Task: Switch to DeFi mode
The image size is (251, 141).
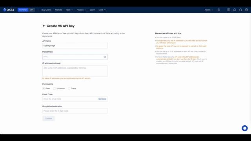Action: pyautogui.click(x=31, y=10)
